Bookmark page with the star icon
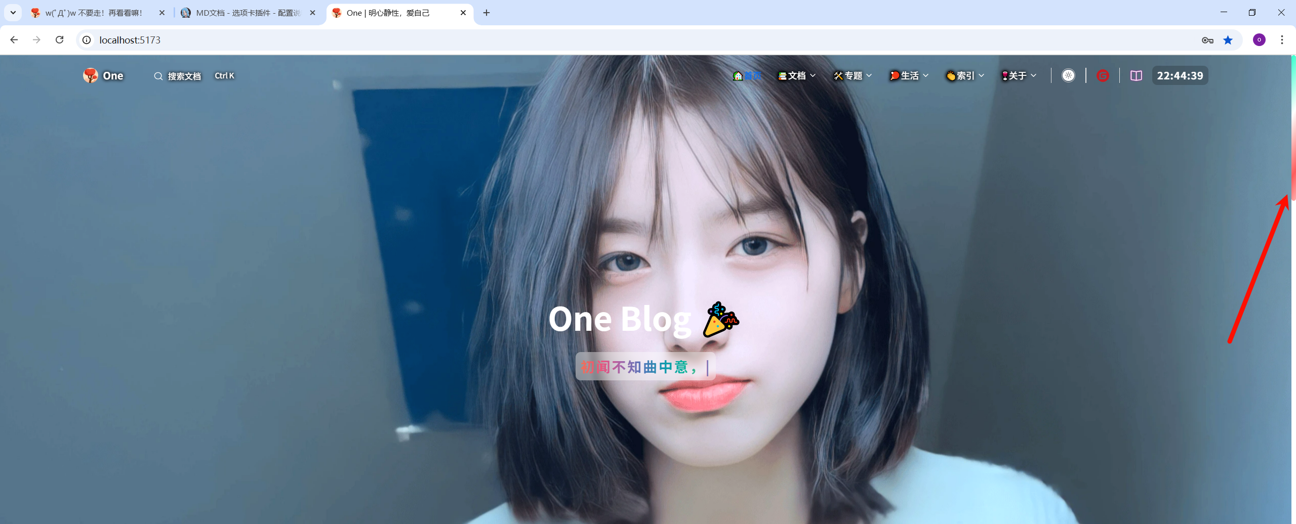Screen dimensions: 1296x524 tap(1228, 40)
